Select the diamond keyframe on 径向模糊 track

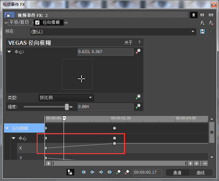[x=114, y=128]
